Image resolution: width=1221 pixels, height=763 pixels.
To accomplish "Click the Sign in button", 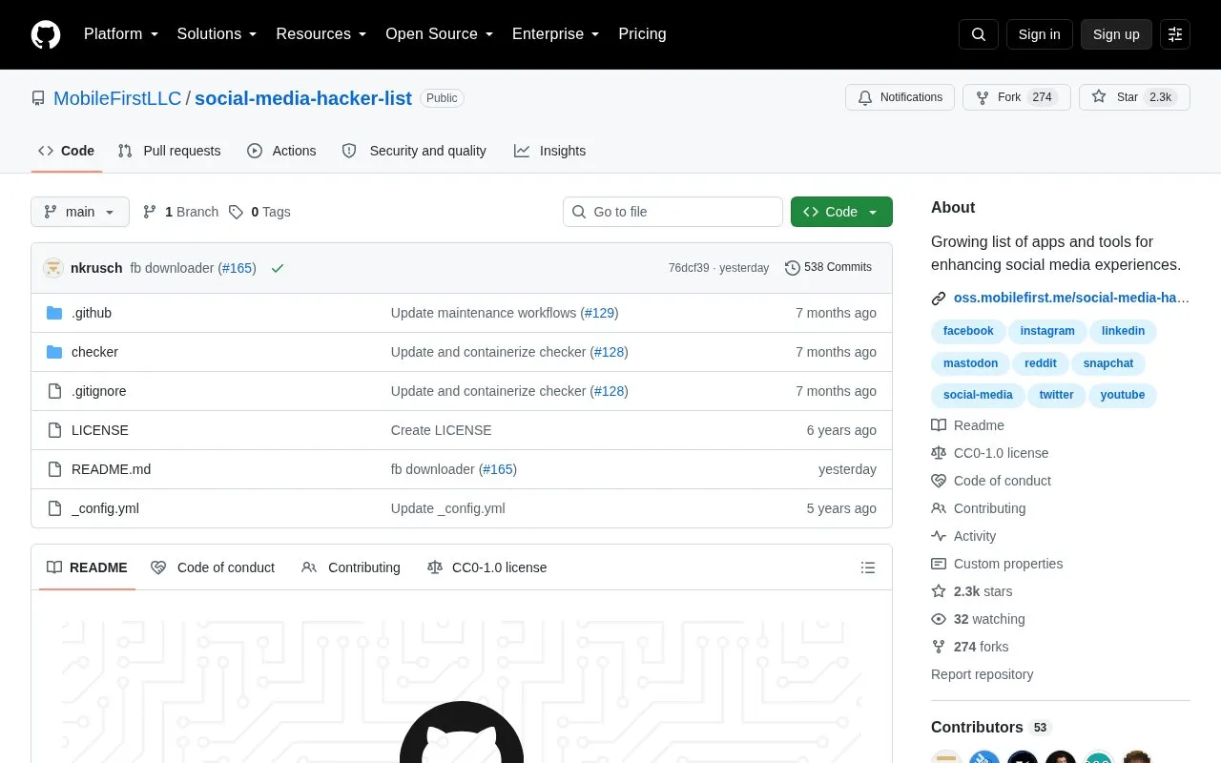I will pyautogui.click(x=1039, y=34).
